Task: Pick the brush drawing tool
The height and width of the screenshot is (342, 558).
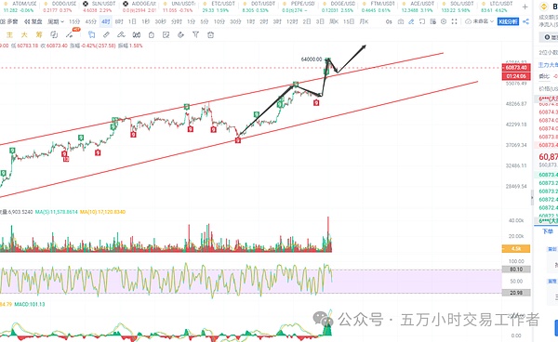Action: pyautogui.click(x=121, y=34)
